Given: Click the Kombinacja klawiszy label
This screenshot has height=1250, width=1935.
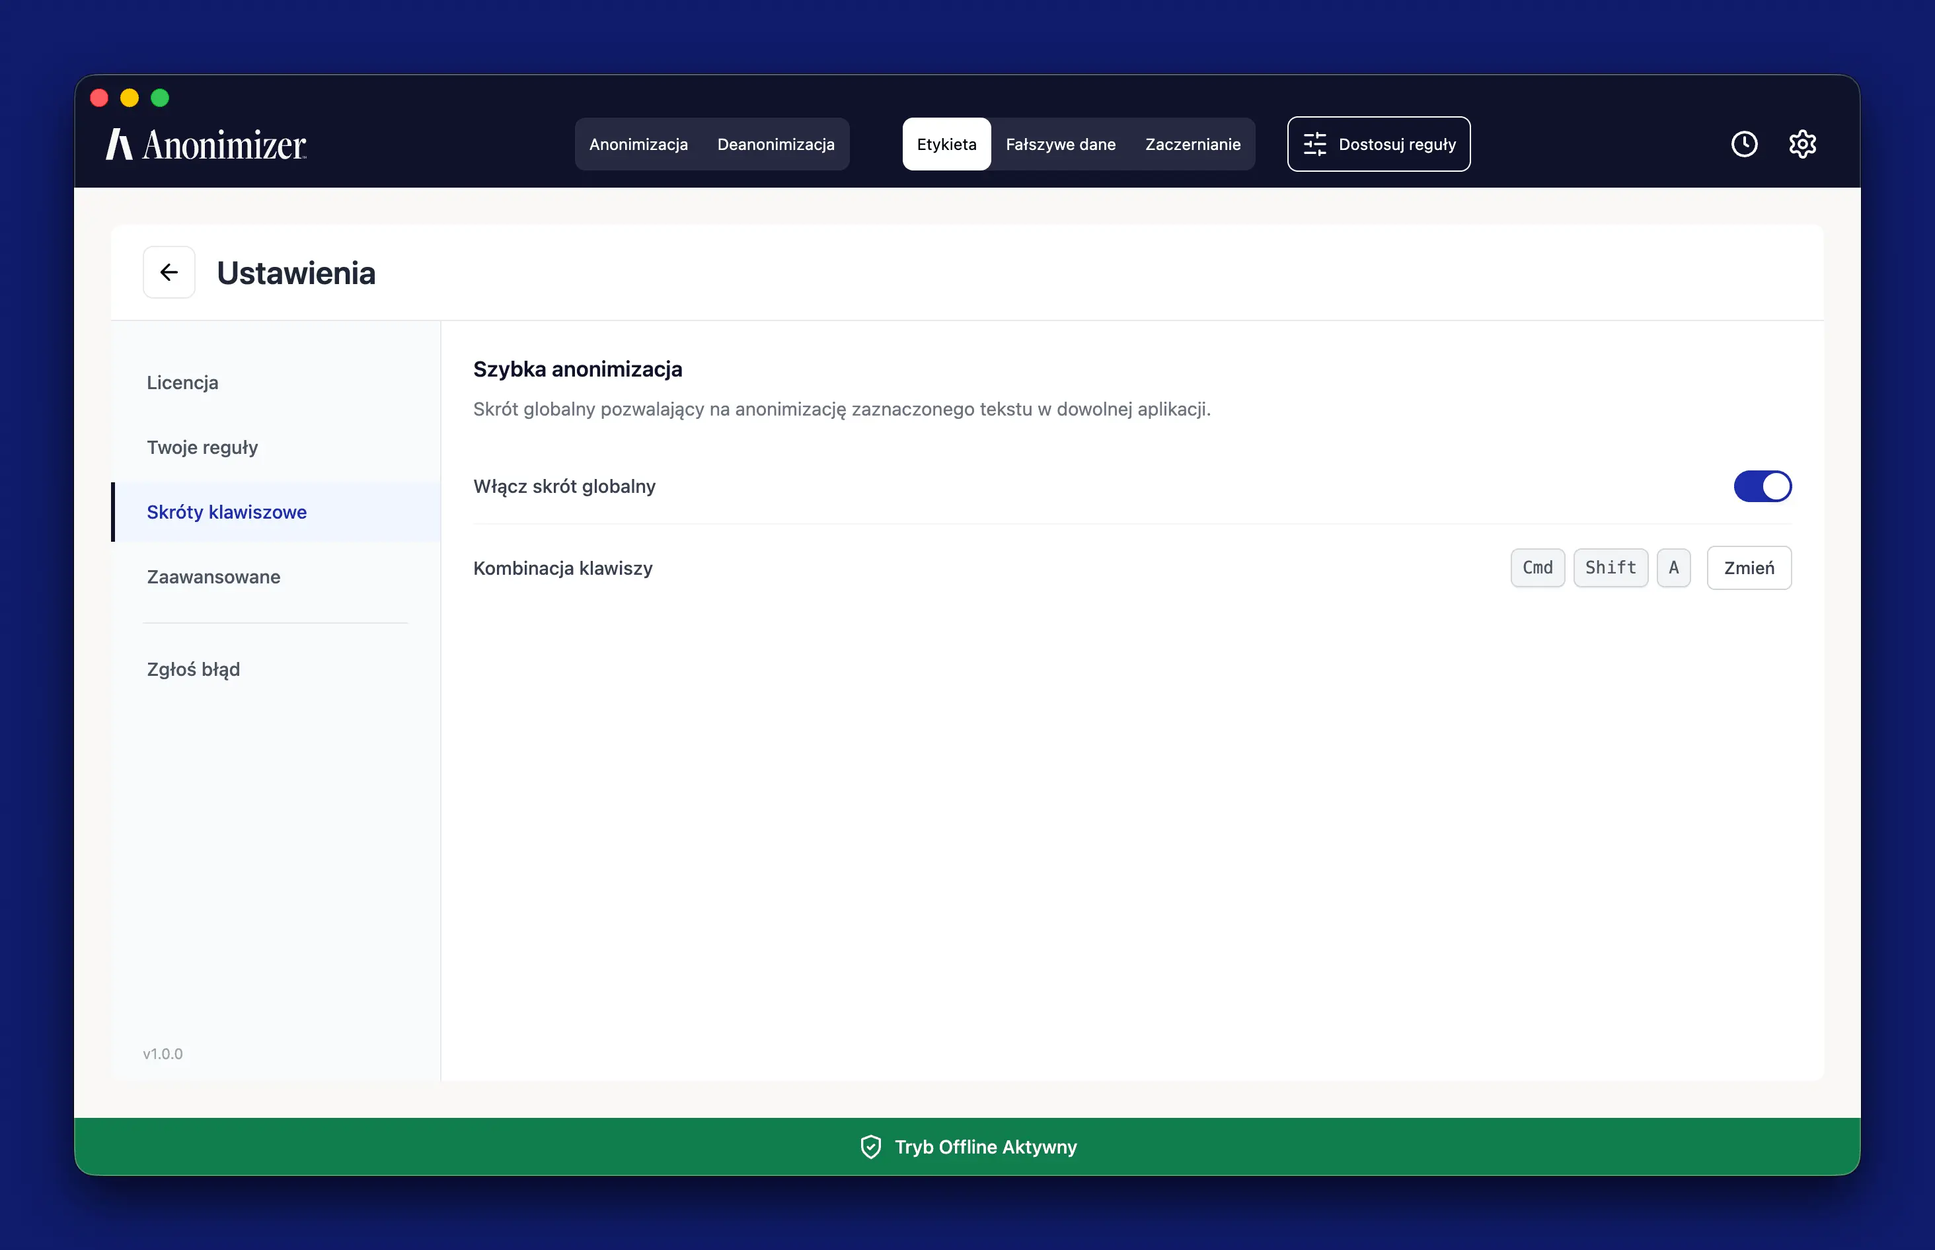Looking at the screenshot, I should click(x=562, y=568).
